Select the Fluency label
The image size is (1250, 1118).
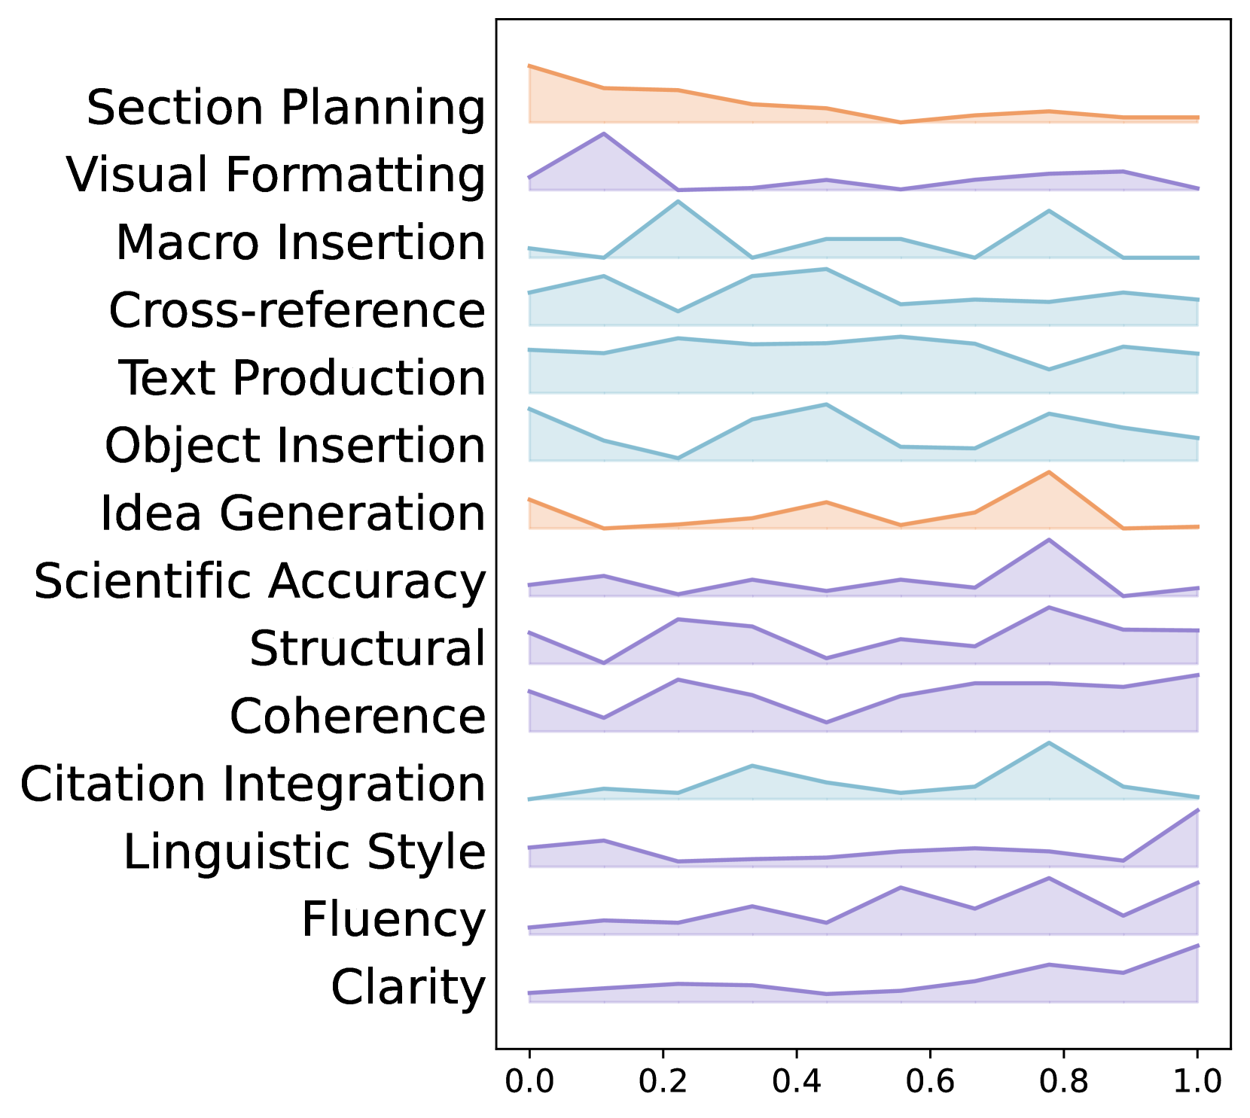[394, 919]
